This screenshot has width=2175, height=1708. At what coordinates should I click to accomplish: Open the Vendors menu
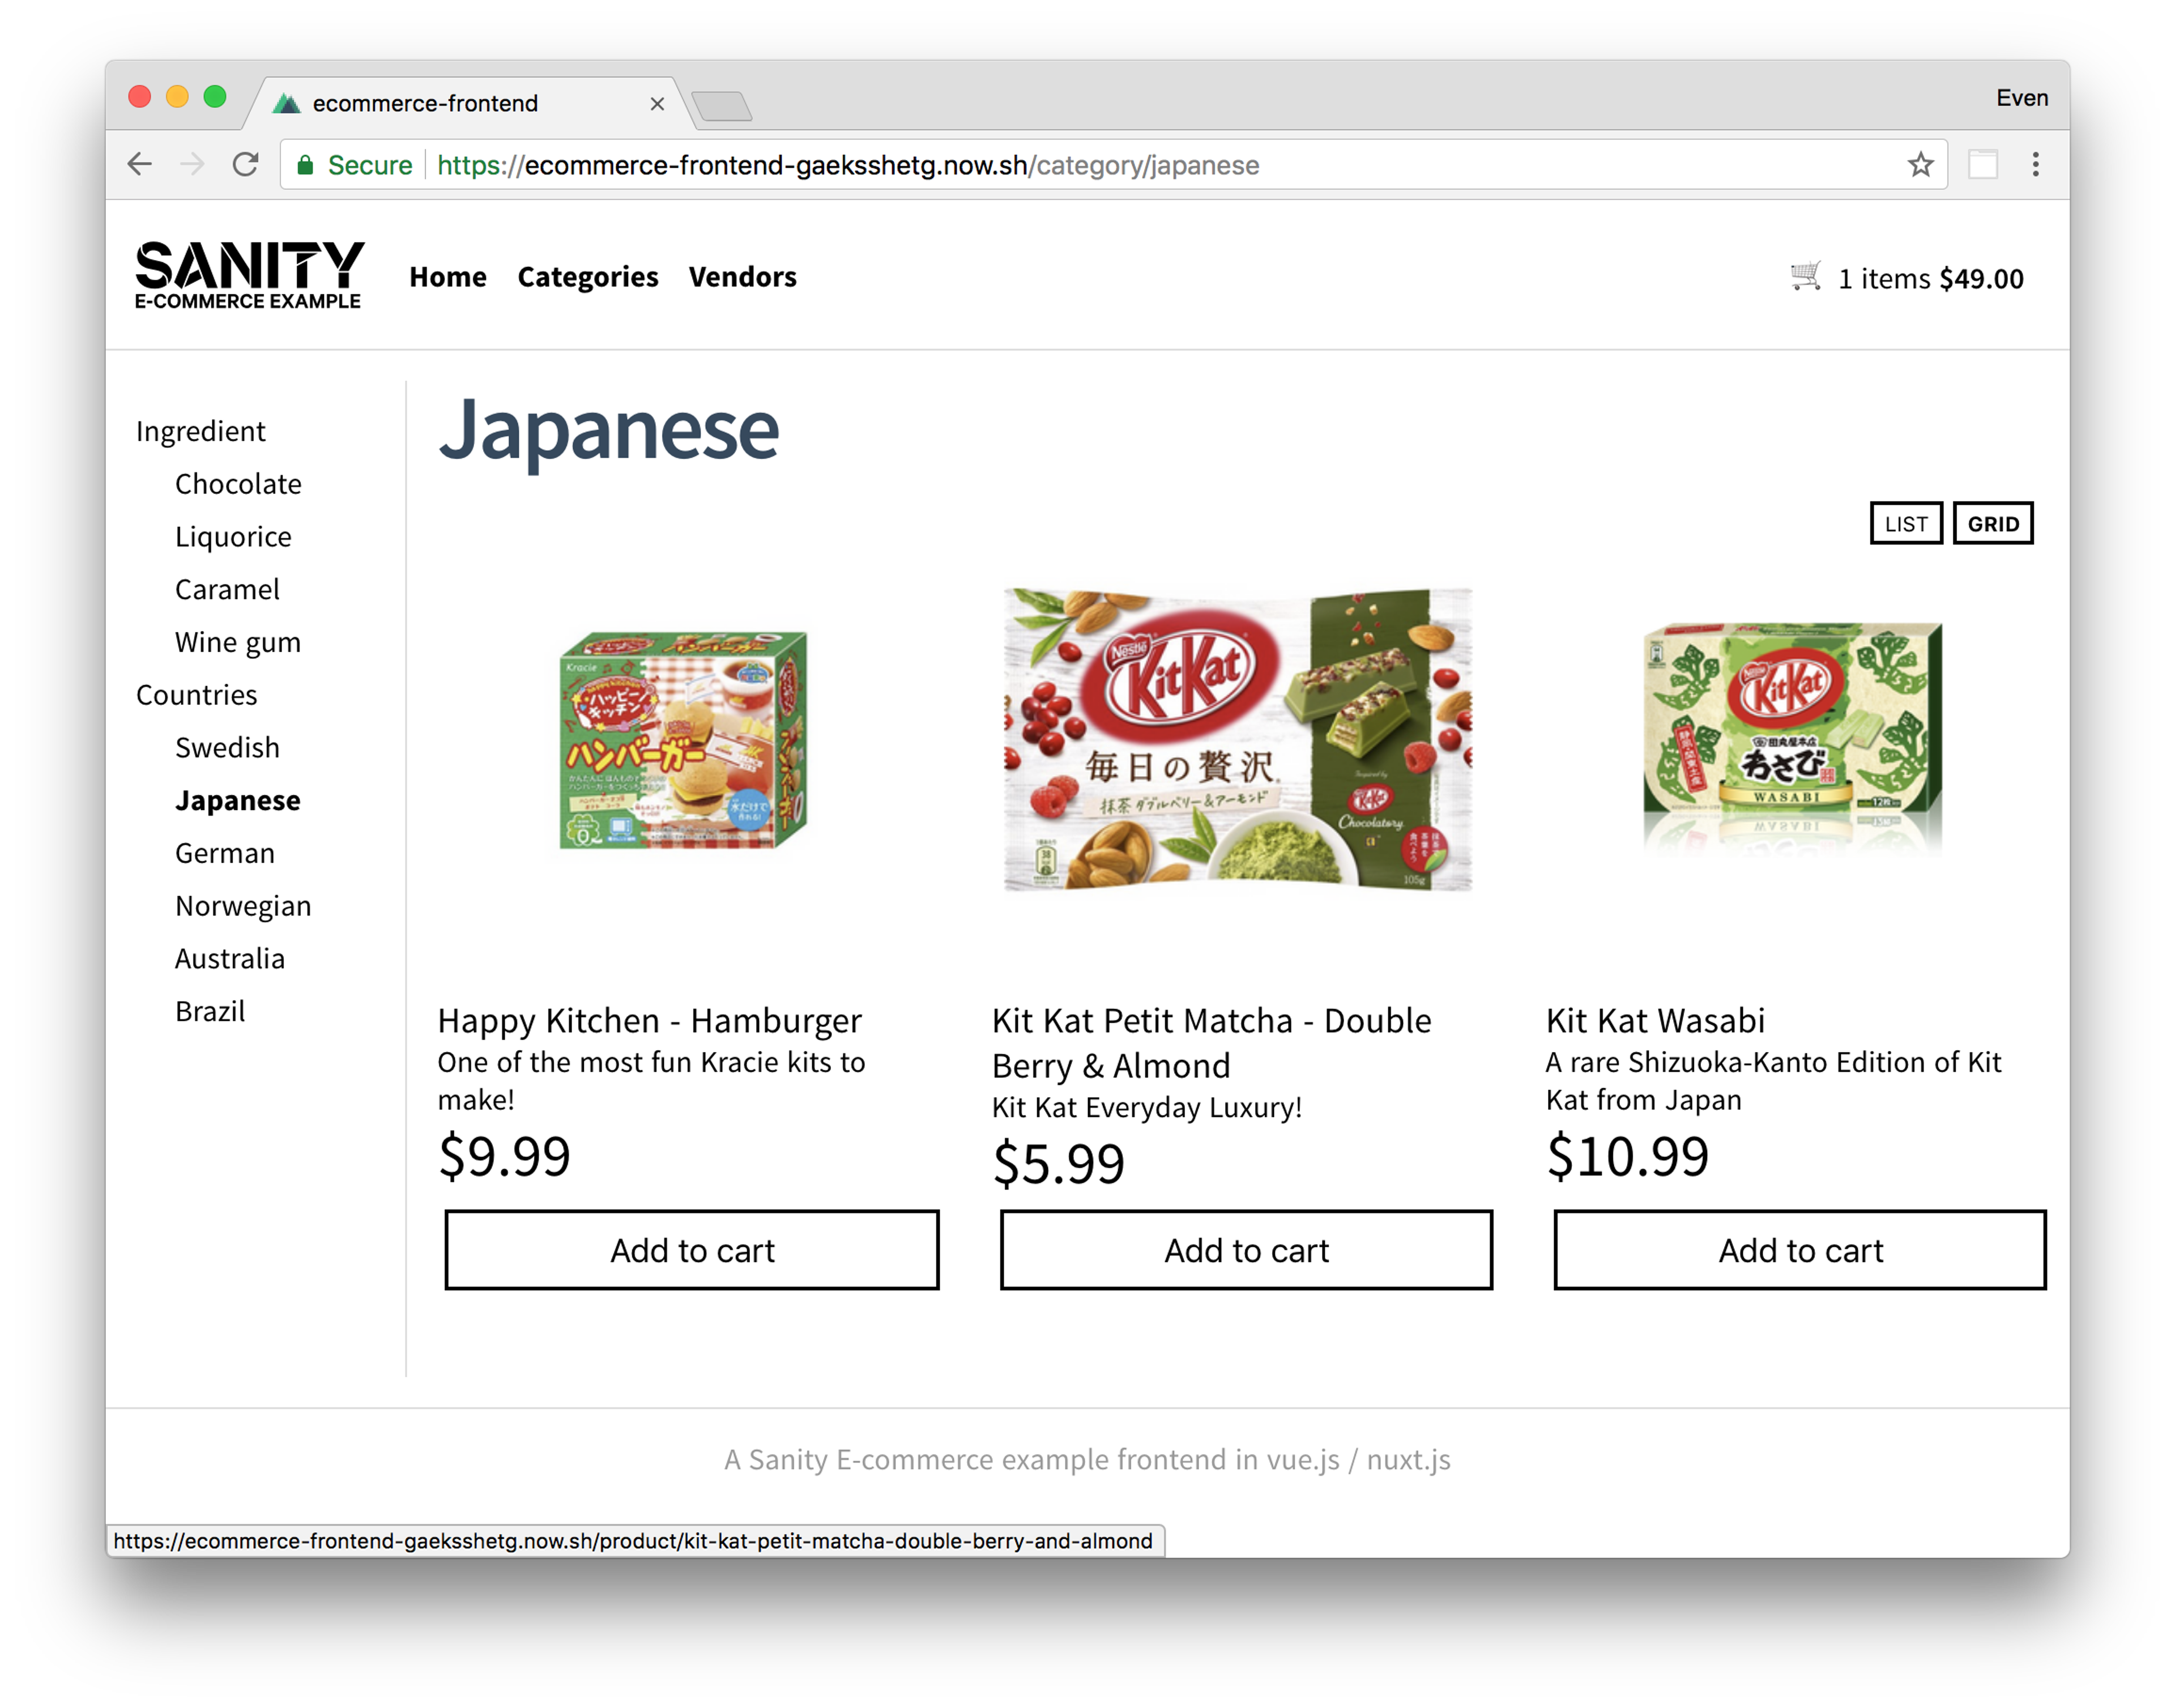point(743,277)
